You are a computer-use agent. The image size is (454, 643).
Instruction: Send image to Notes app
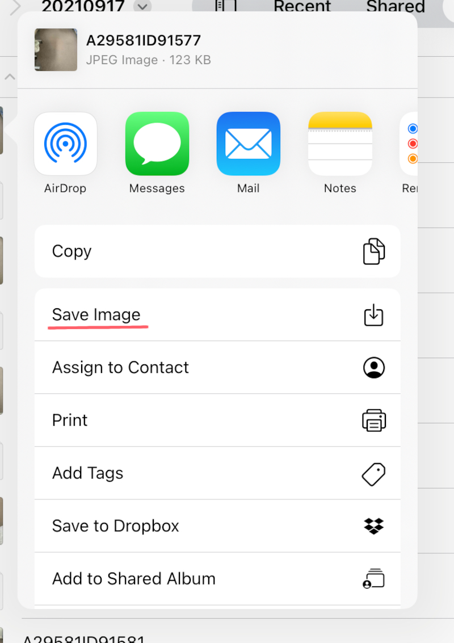tap(340, 144)
